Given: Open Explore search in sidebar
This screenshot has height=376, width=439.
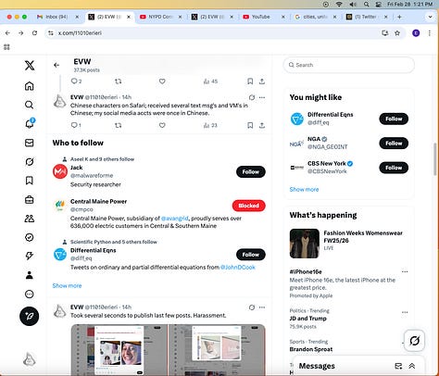Looking at the screenshot, I should pos(30,105).
